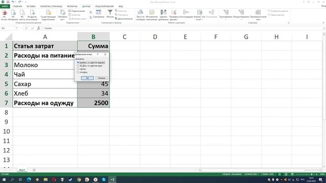This screenshot has height=183, width=326.
Task: Switch to the ФОРМУЛЫ tab
Action: click(x=72, y=6)
